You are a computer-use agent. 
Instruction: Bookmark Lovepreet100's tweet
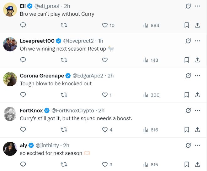(187, 60)
